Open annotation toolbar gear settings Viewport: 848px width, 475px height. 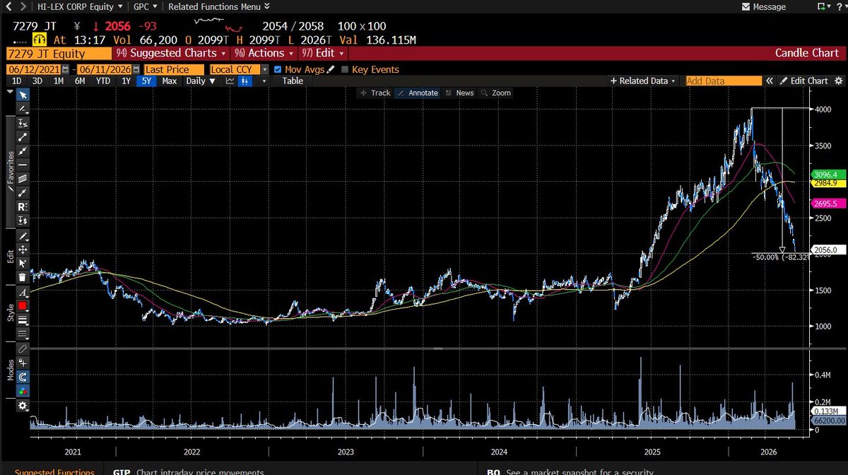23,405
